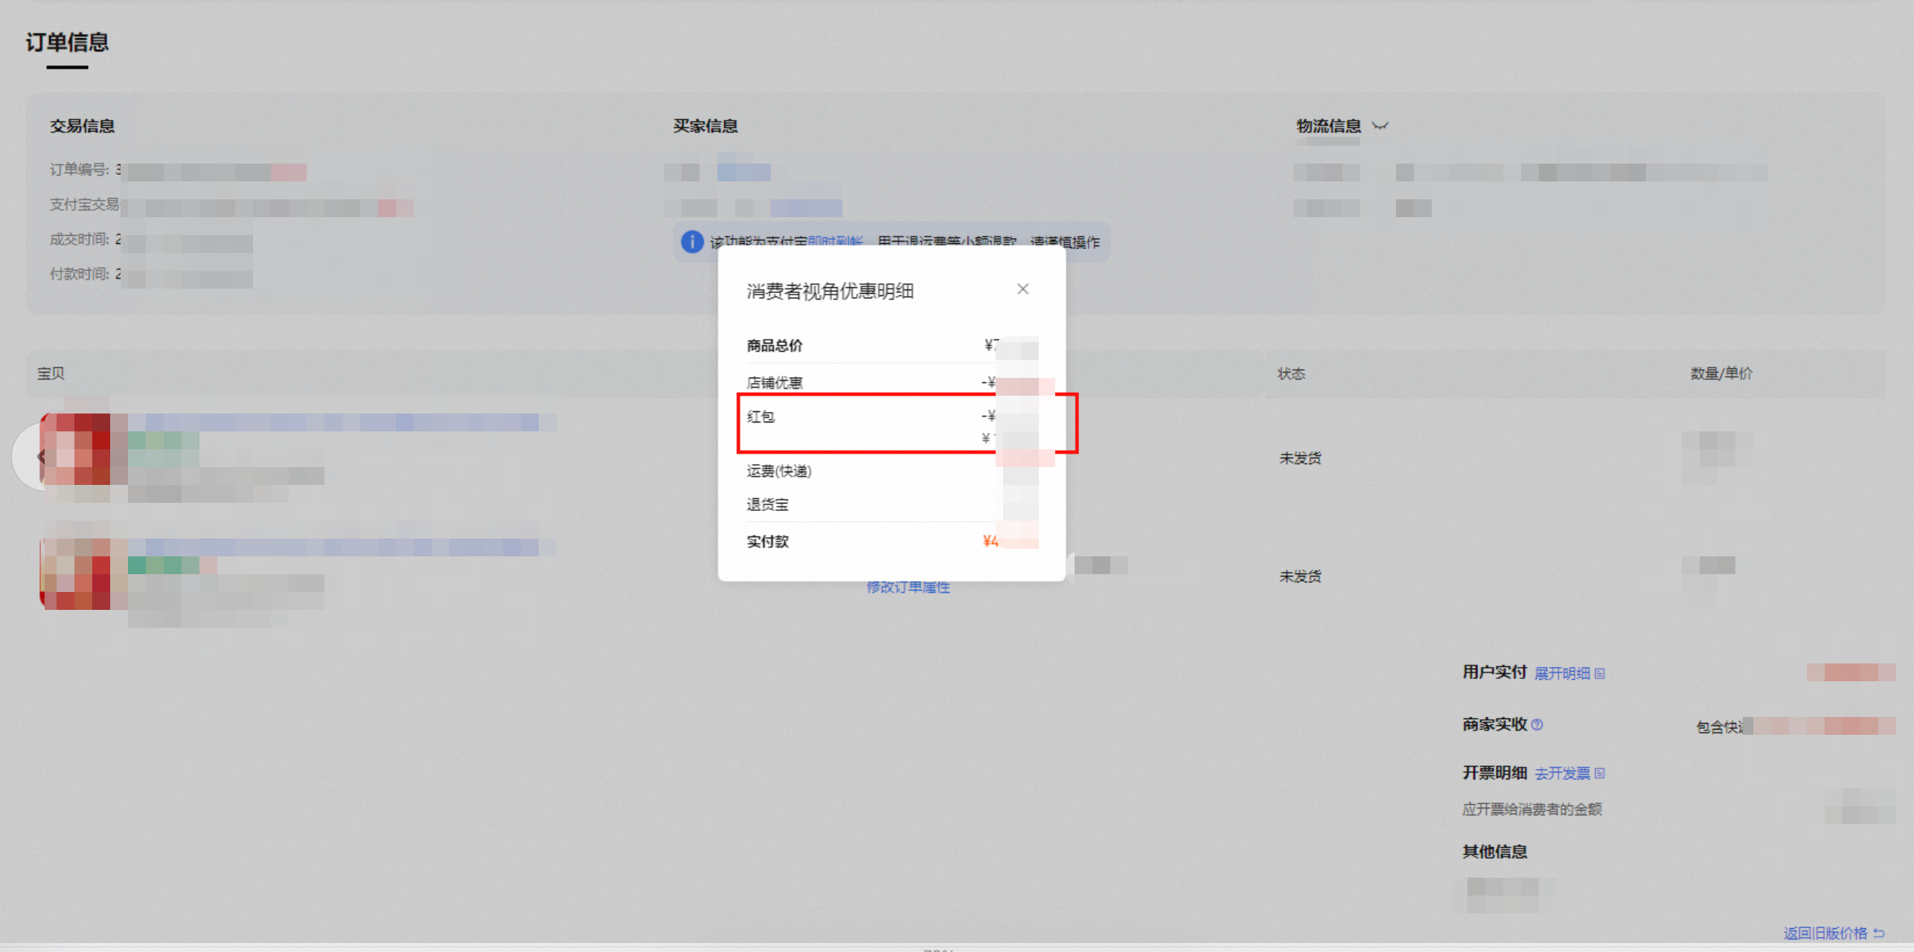
Task: Click the first product title link
Action: (x=342, y=422)
